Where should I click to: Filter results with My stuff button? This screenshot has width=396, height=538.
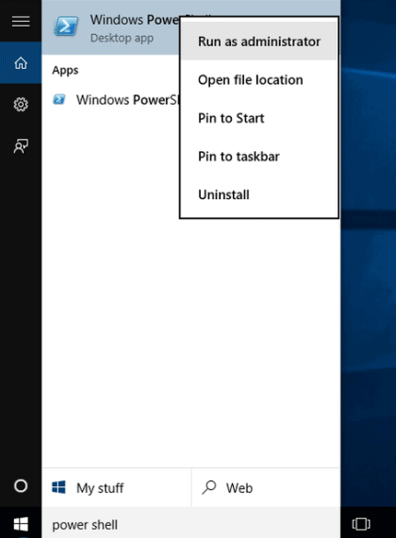coord(116,488)
